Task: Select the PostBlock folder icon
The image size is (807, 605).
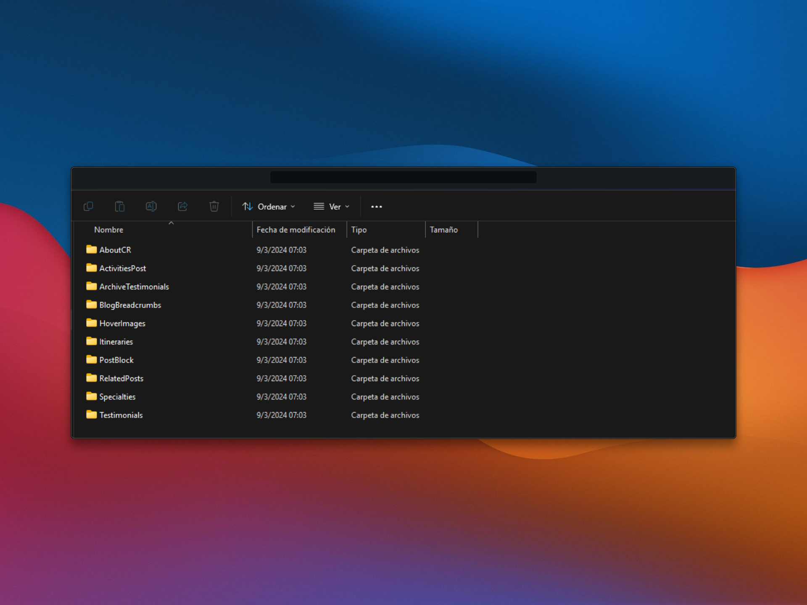Action: [91, 360]
